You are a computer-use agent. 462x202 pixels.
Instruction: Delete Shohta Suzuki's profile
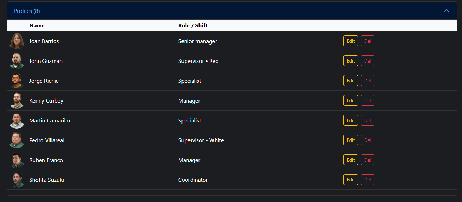(367, 180)
